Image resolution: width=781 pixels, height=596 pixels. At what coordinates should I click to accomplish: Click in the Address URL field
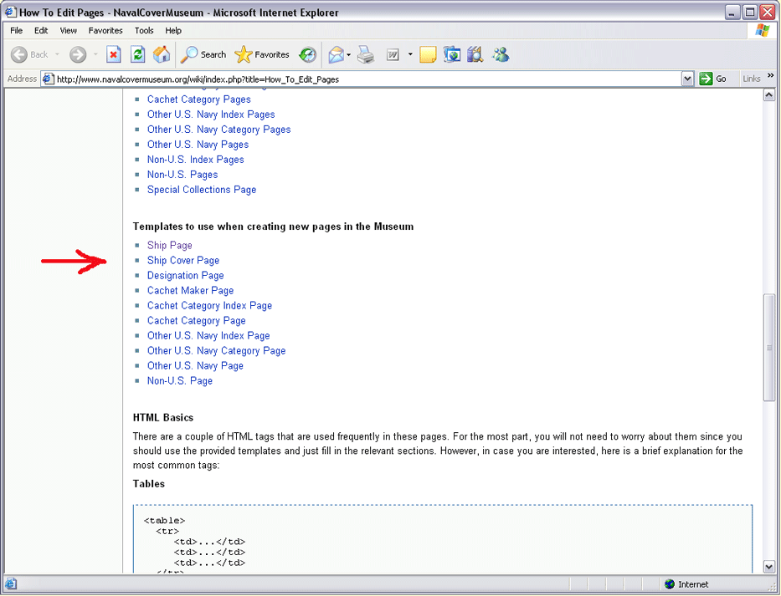(360, 79)
